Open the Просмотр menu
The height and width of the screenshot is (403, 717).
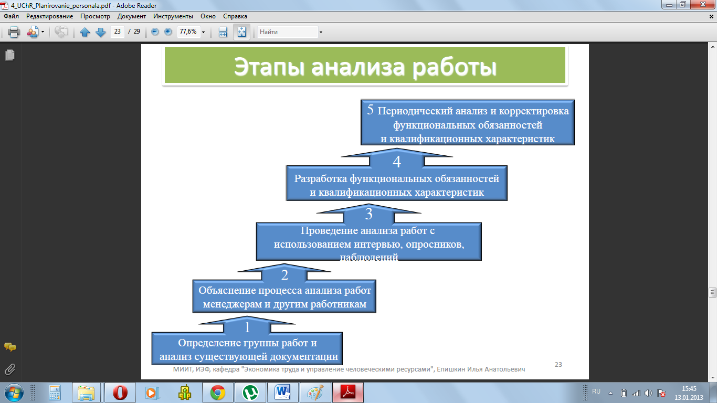[x=95, y=16]
